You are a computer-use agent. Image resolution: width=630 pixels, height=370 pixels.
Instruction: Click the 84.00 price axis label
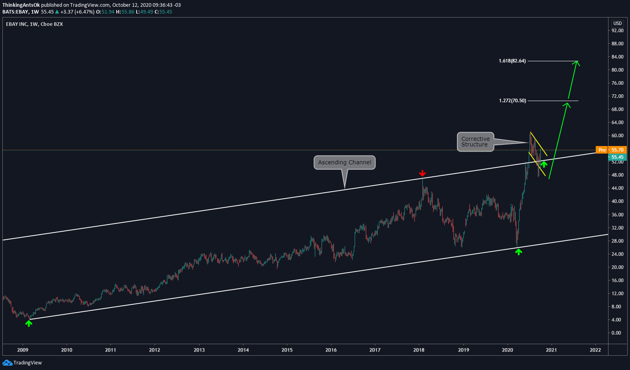tap(617, 57)
